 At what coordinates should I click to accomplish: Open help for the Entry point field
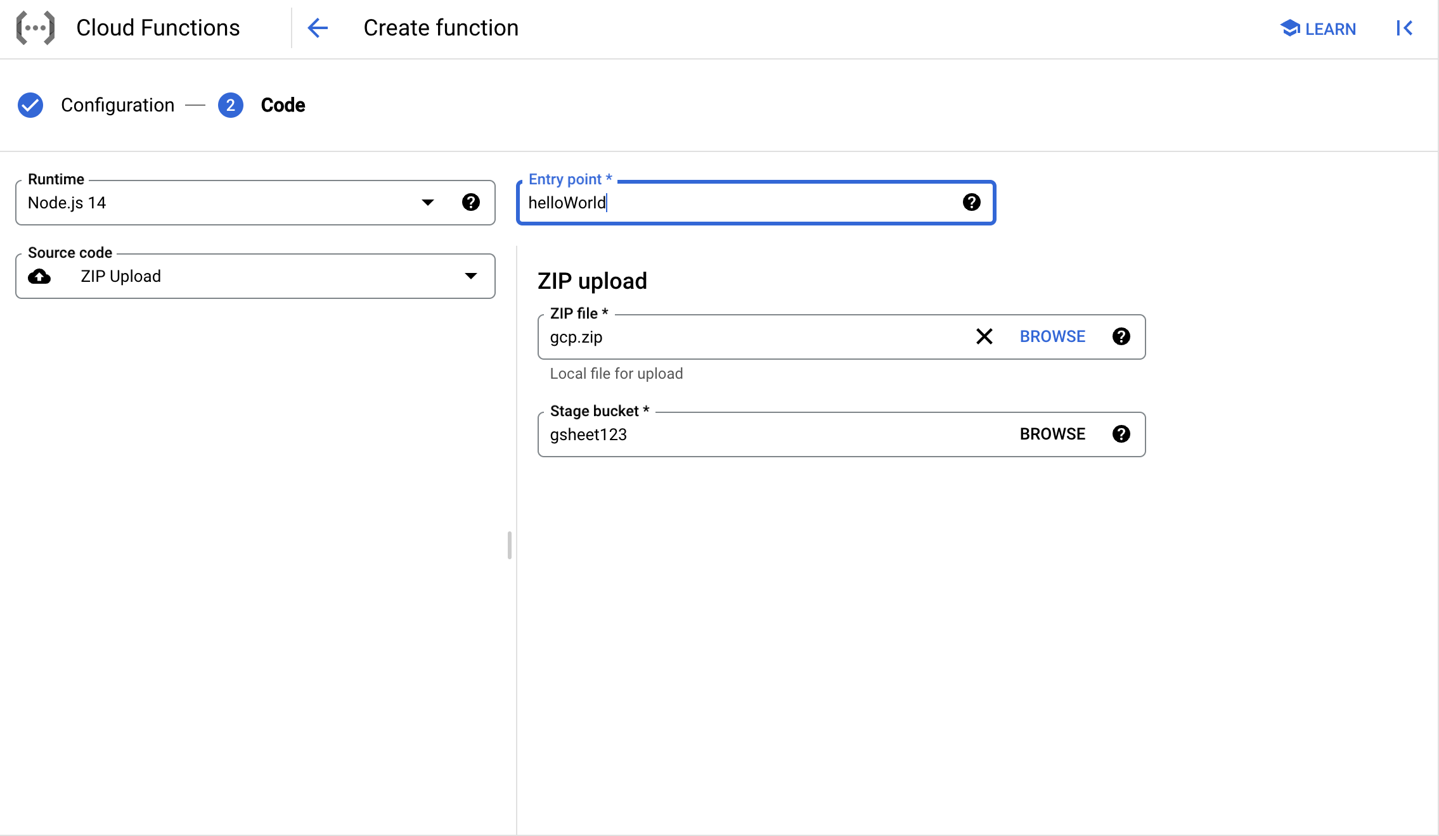tap(971, 202)
